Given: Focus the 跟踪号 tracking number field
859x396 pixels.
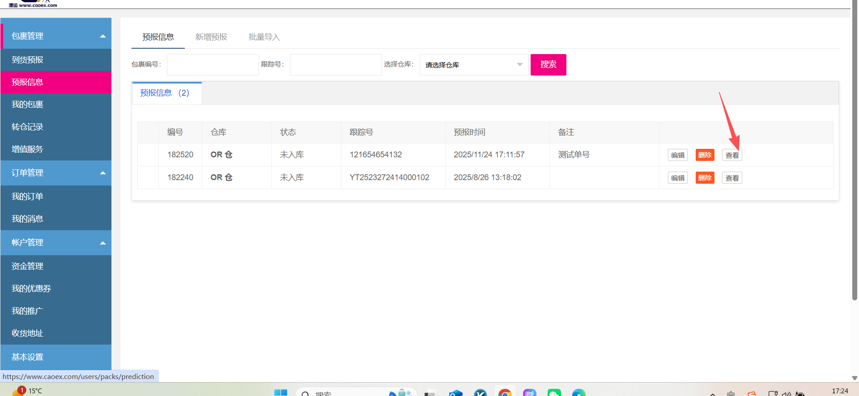Looking at the screenshot, I should coord(336,65).
